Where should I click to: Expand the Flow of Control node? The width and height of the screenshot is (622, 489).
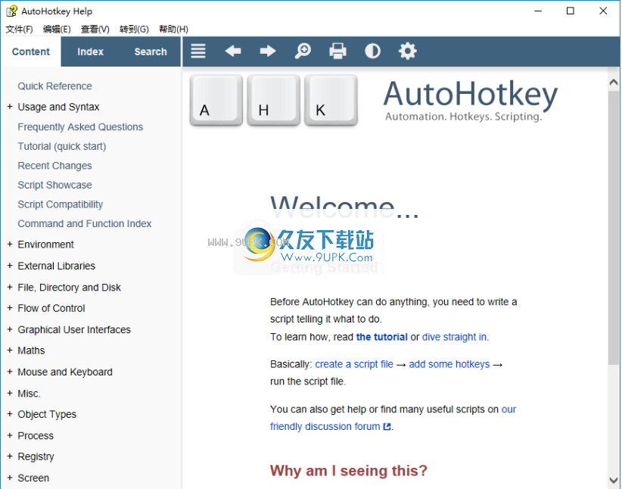[10, 308]
